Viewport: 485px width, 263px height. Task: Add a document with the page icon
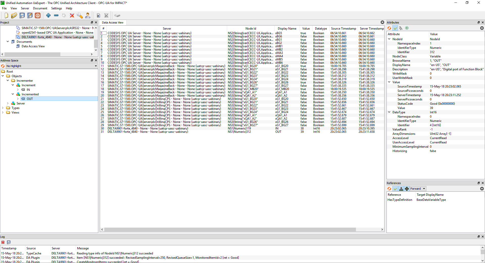point(99,15)
